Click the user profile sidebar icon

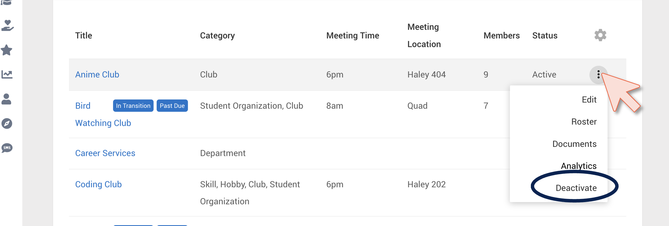tap(6, 99)
